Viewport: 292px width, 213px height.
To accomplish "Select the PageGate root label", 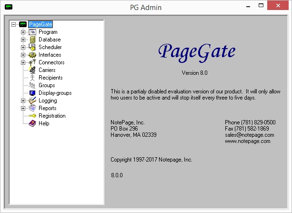I will click(x=40, y=24).
